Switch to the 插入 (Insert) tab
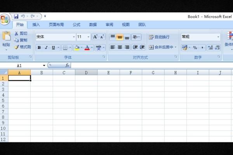 (36, 24)
